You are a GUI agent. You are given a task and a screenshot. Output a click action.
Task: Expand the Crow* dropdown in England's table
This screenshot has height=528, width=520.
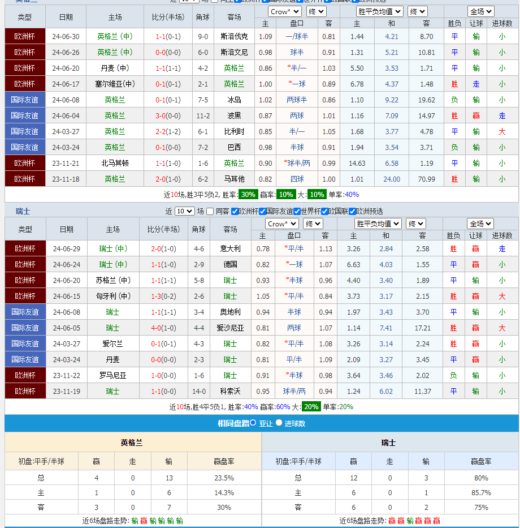tap(284, 11)
